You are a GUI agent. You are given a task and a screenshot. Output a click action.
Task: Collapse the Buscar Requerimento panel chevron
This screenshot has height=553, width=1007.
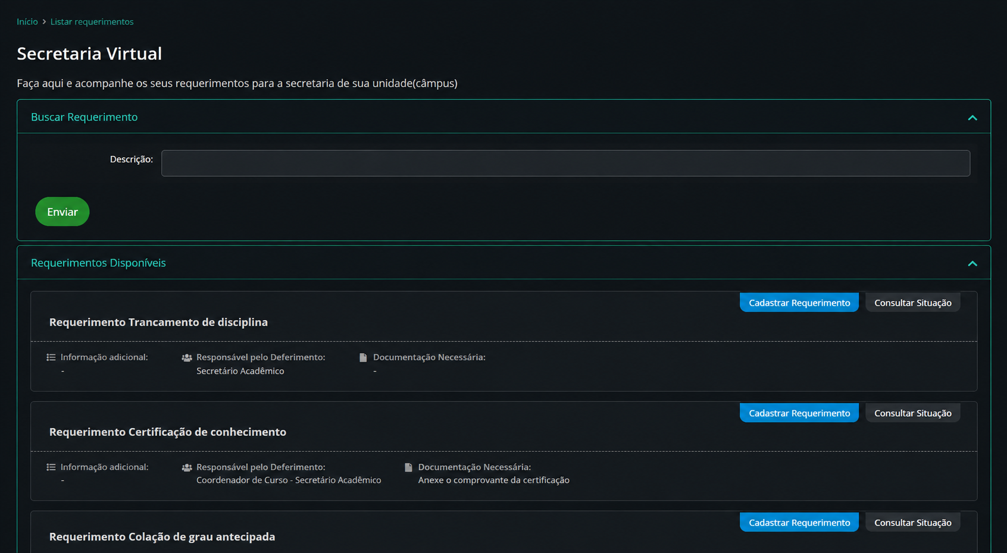point(972,118)
